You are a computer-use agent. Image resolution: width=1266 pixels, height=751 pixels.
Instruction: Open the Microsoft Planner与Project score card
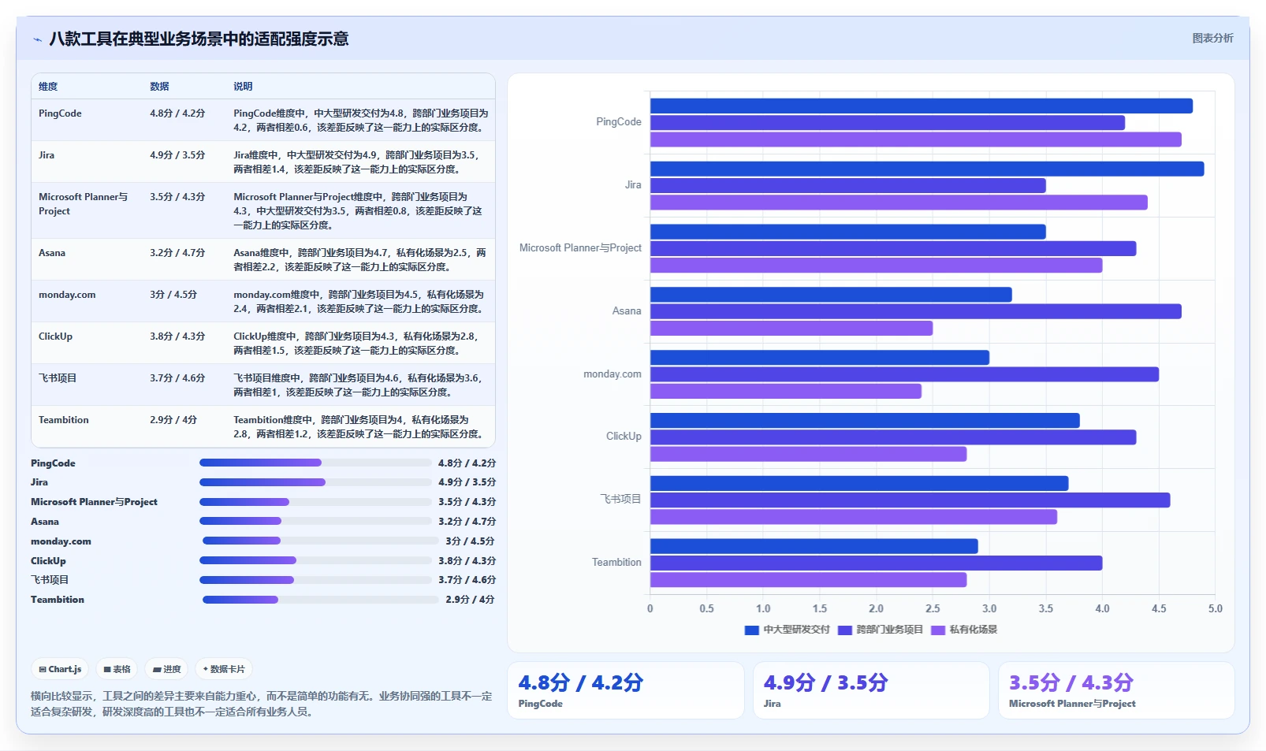click(1116, 690)
